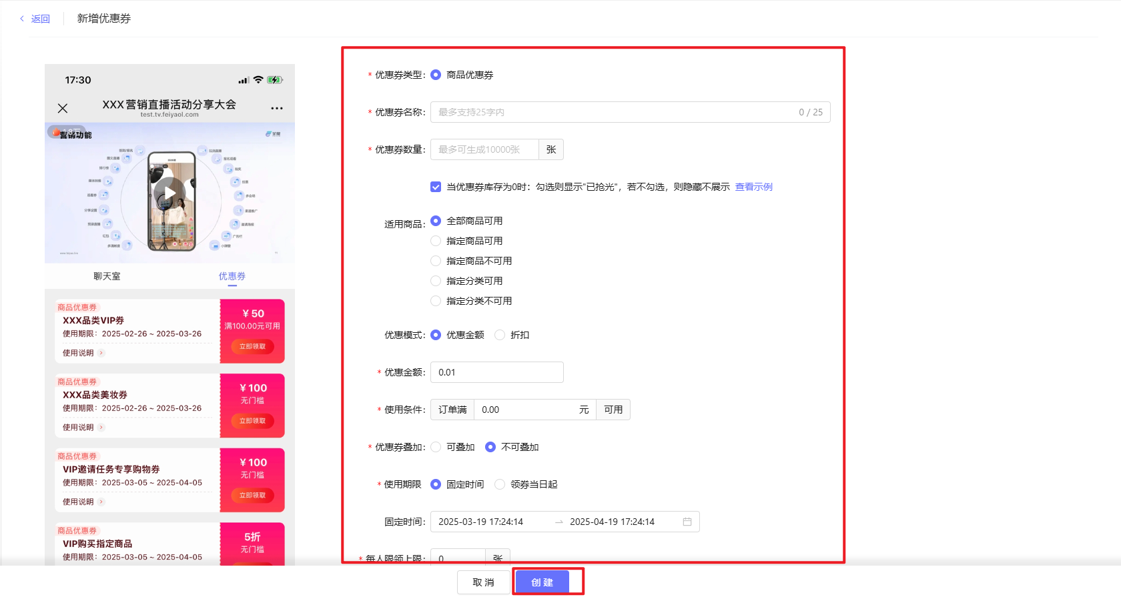The height and width of the screenshot is (599, 1121).
Task: Select the 可叠加 coupon stacking option
Action: [x=436, y=447]
